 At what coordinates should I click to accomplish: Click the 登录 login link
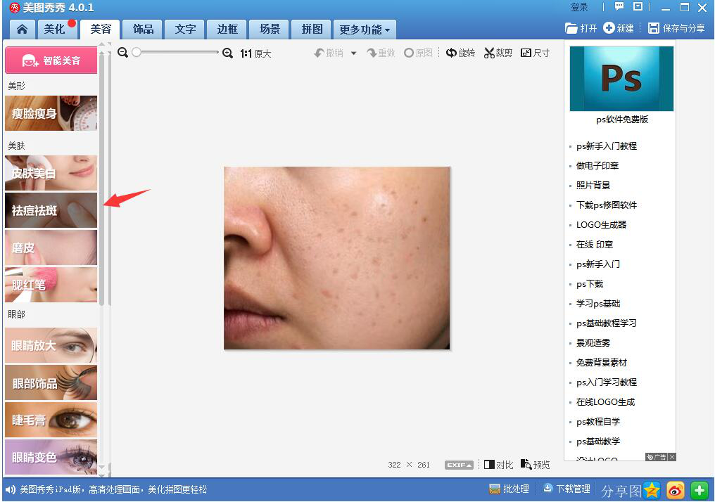tap(580, 7)
